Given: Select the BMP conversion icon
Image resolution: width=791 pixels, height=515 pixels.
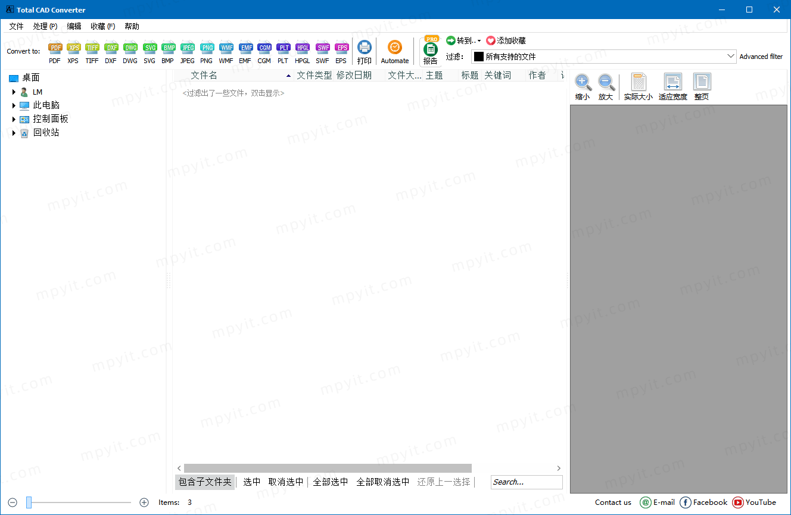Looking at the screenshot, I should (x=169, y=52).
